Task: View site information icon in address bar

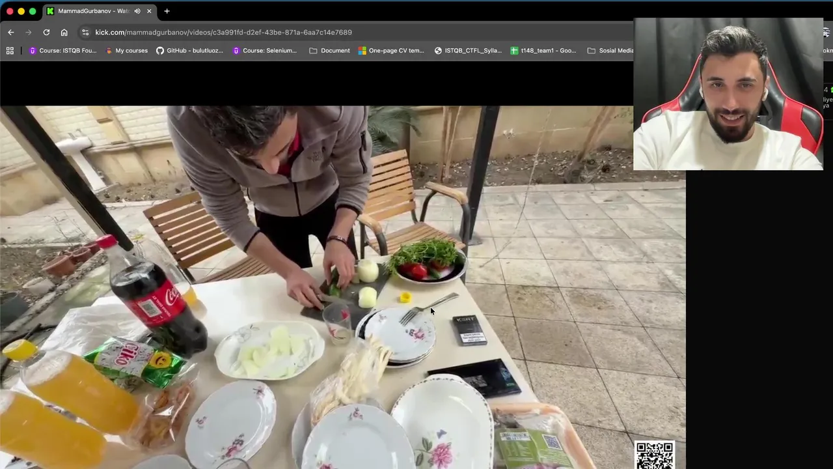Action: point(85,32)
